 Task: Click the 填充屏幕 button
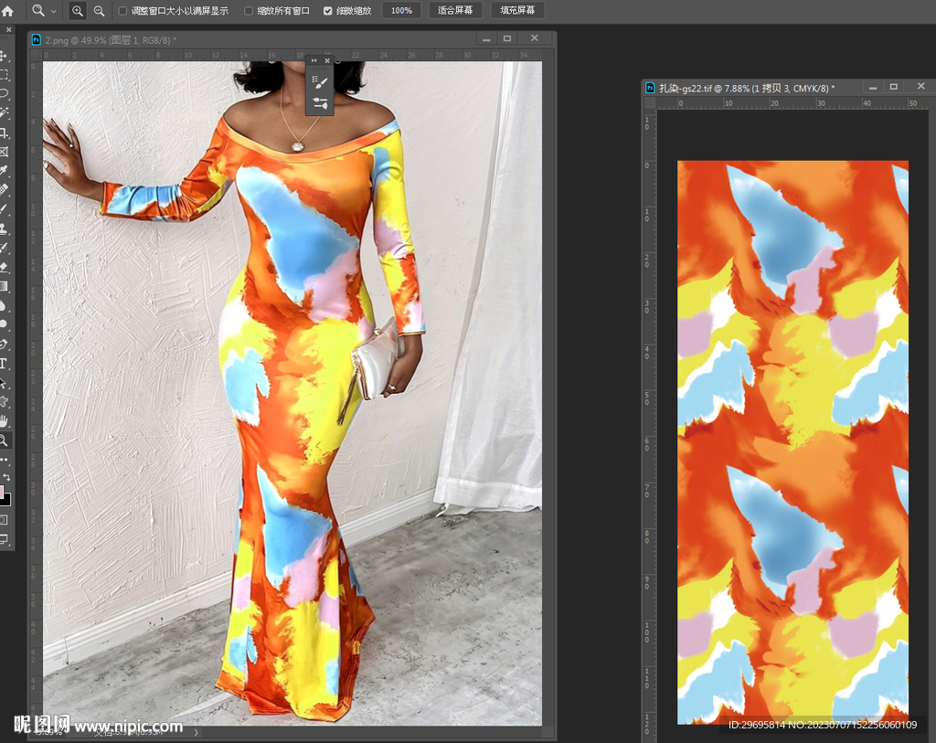click(x=517, y=11)
